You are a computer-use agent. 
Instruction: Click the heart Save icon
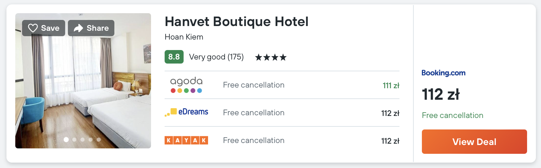coord(33,28)
